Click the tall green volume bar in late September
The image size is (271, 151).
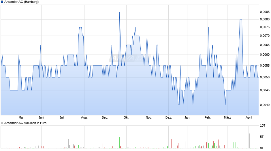coord(119,143)
